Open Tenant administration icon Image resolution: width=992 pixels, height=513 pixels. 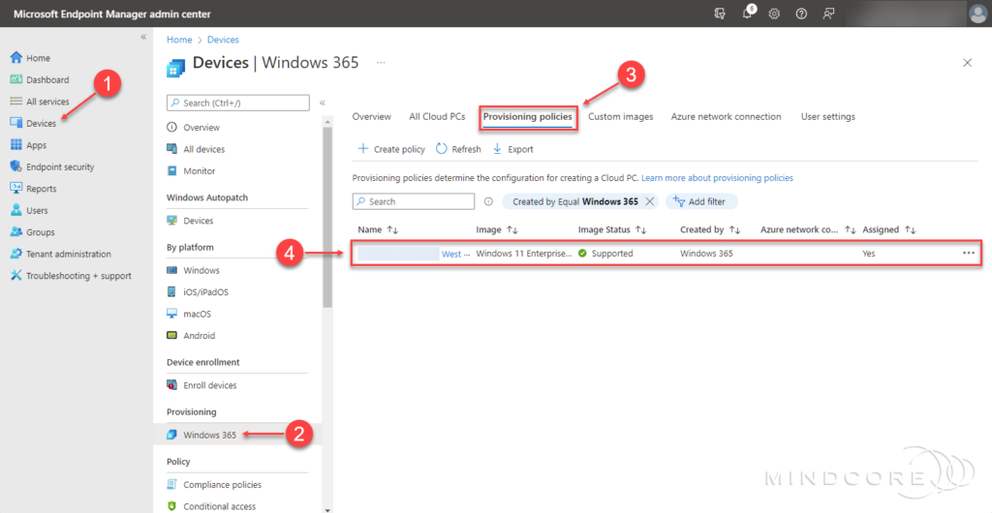point(16,254)
